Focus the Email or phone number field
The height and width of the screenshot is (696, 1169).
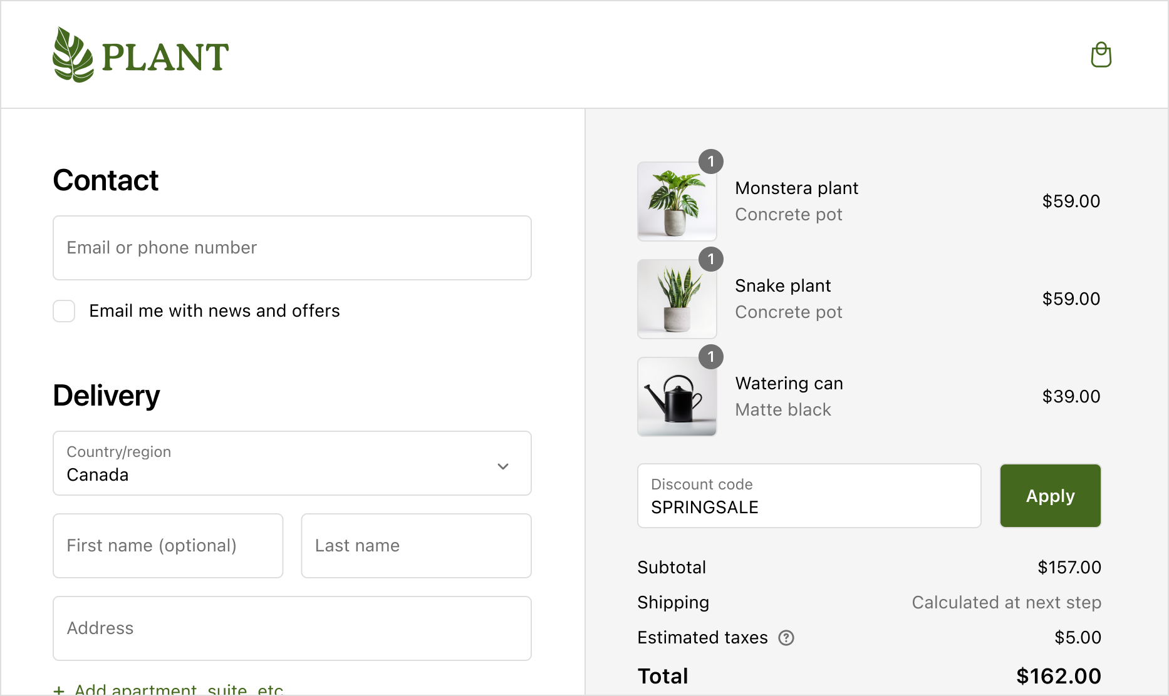point(292,248)
